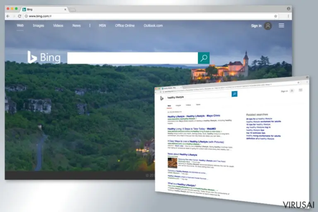Click the Bing 'b' logo in results window
The height and width of the screenshot is (212, 318).
[x=162, y=98]
